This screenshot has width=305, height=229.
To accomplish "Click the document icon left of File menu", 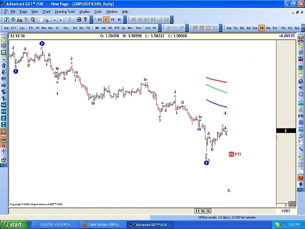I will point(5,12).
